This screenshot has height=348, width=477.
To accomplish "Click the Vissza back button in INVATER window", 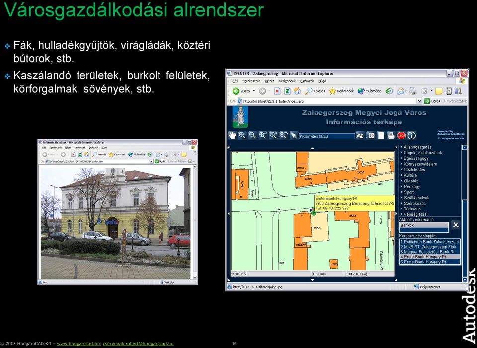I will pos(241,91).
